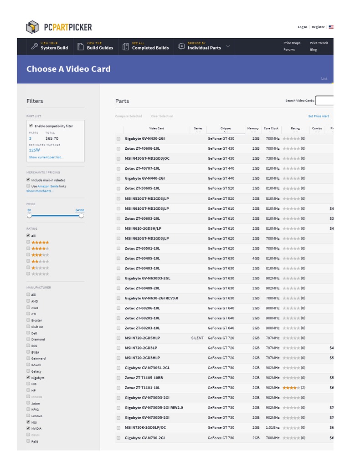Open the 3 parts count link
The image size is (350, 466).
click(x=30, y=138)
